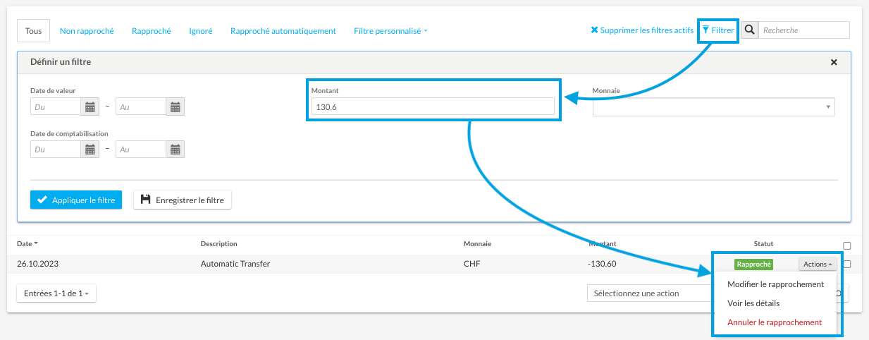This screenshot has width=869, height=340.
Task: Click Date de comptabilisation Du field
Action: (56, 150)
